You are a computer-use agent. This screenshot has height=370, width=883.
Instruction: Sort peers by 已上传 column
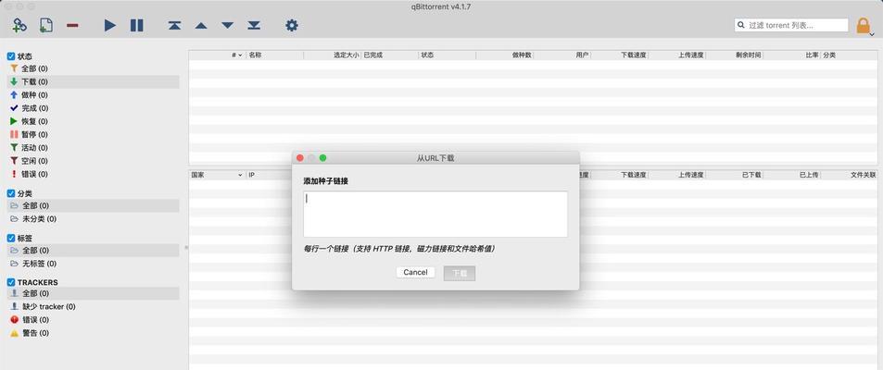click(x=792, y=175)
